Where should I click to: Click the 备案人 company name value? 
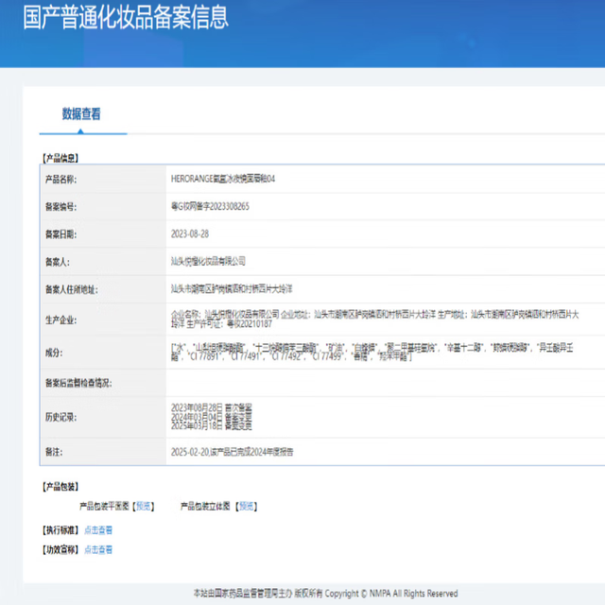coord(208,261)
